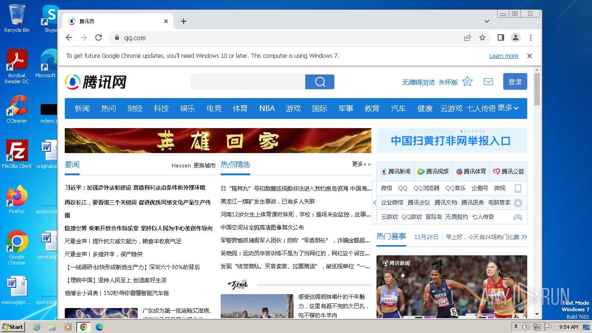Click the mobile phone icon in the products panel
Image resolution: width=592 pixels, height=333 pixels.
(x=518, y=188)
